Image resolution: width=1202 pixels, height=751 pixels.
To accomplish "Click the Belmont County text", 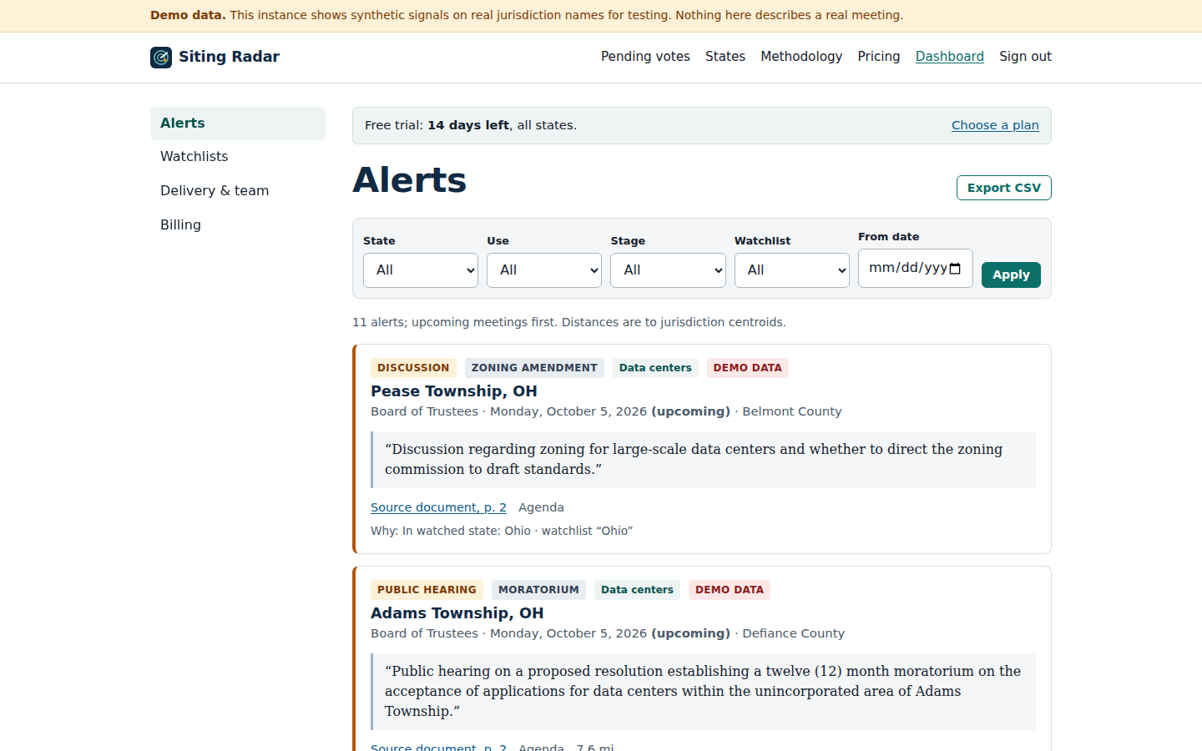I will pyautogui.click(x=792, y=411).
